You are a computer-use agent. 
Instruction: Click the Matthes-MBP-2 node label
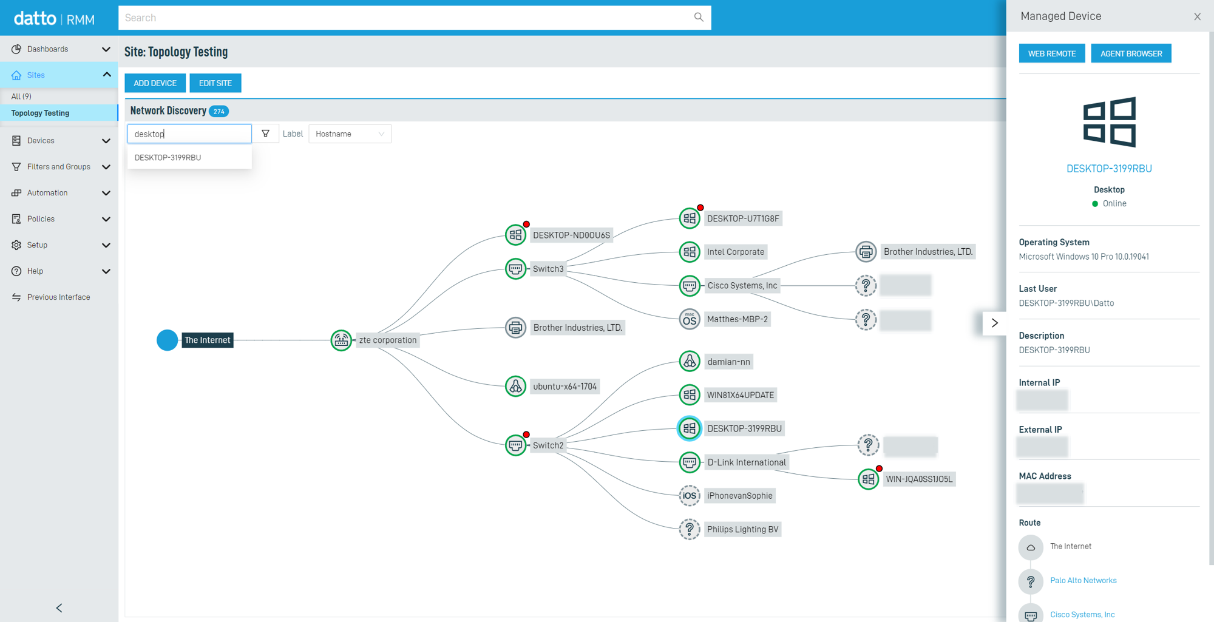(x=738, y=319)
